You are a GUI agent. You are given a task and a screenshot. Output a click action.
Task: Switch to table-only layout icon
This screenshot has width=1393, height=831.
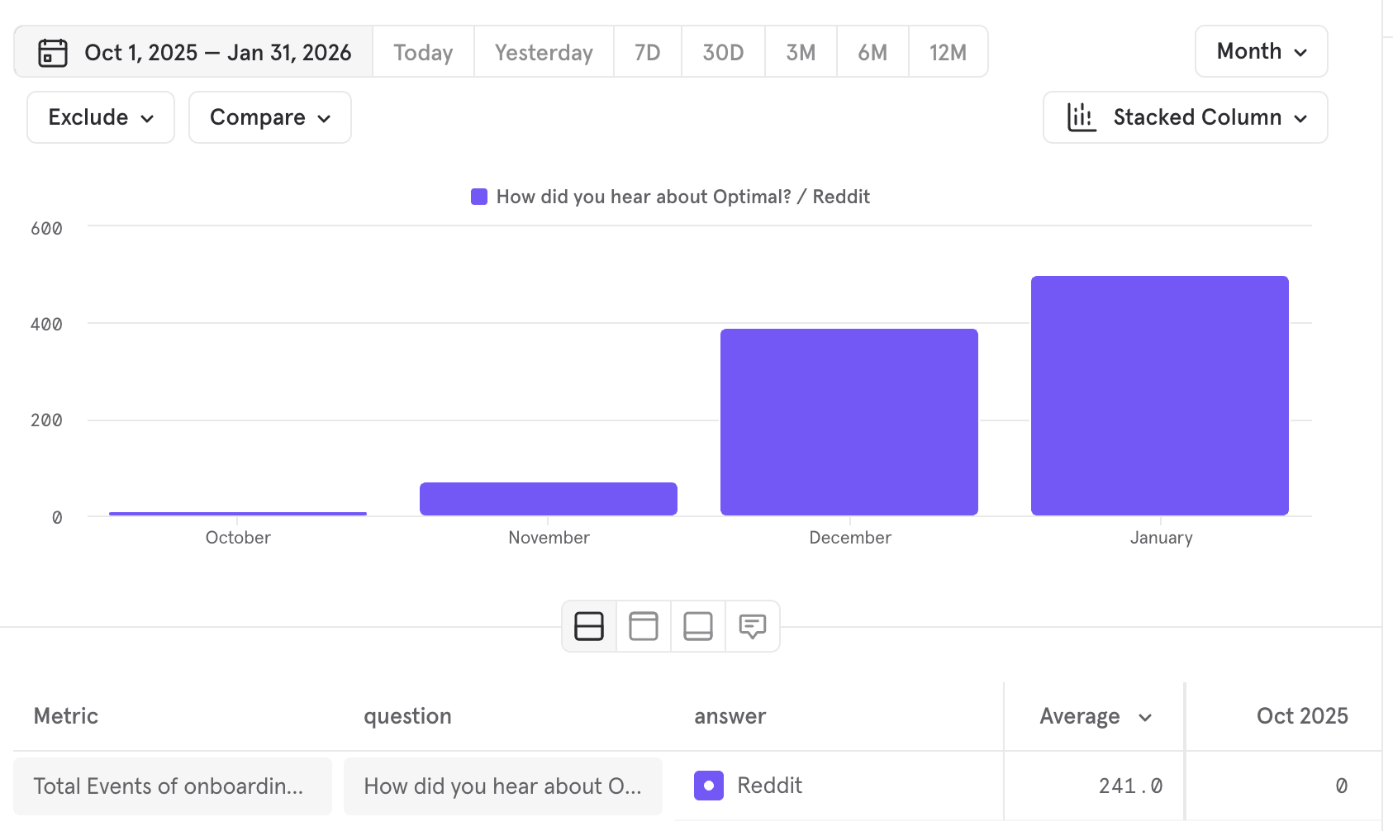pyautogui.click(x=698, y=626)
